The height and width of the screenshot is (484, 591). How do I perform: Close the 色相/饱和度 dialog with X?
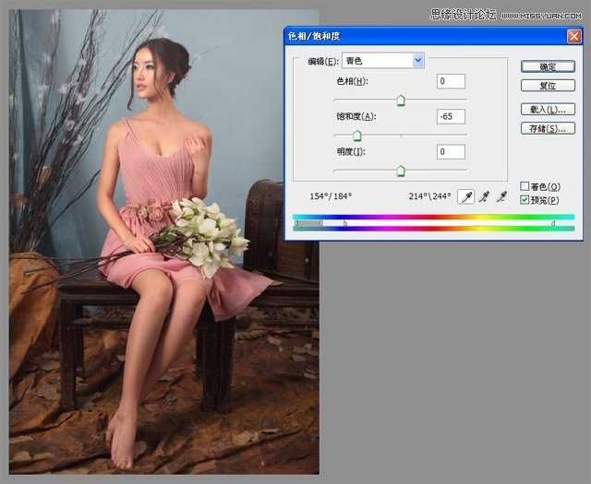pos(573,36)
